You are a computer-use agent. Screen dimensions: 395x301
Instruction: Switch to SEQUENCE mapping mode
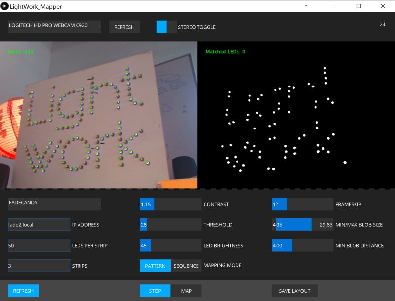tap(186, 265)
